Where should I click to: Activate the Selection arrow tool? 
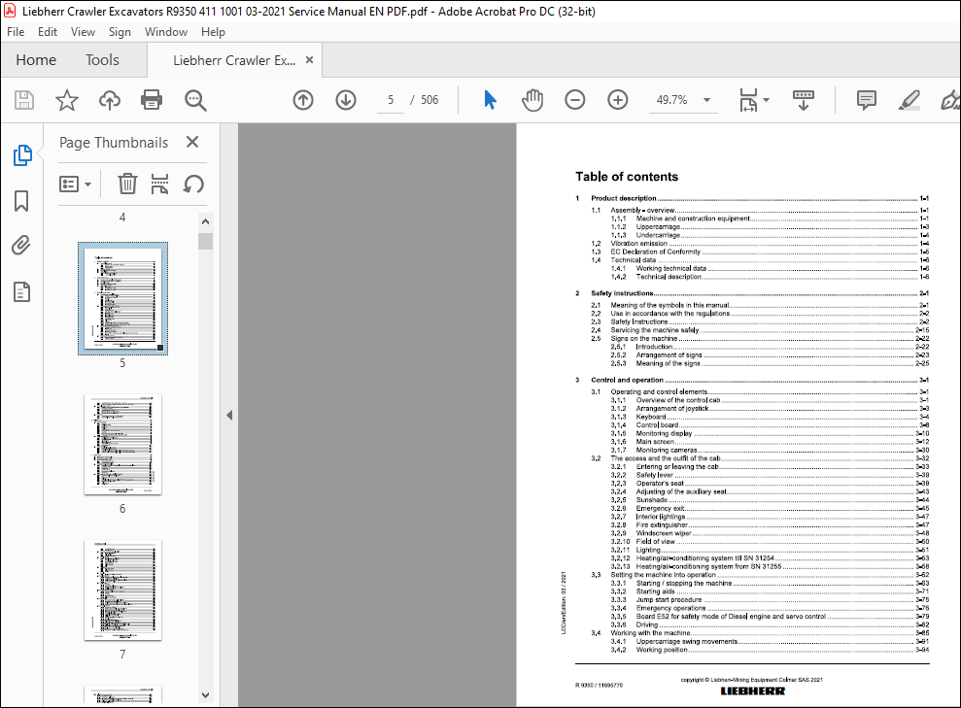(490, 100)
